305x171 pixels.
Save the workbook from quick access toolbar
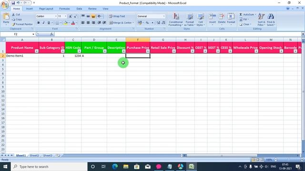coord(13,3)
